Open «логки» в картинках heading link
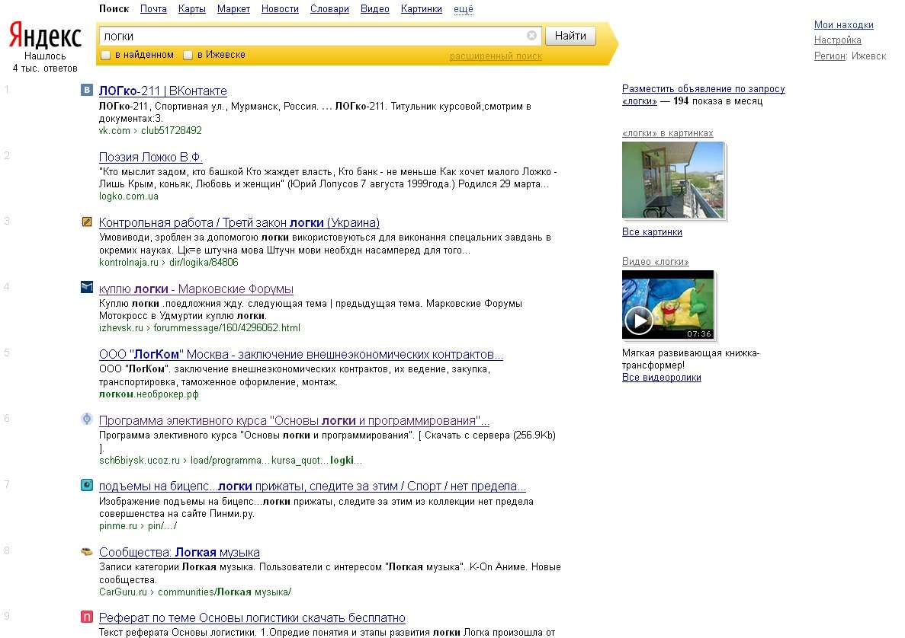Image resolution: width=905 pixels, height=638 pixels. [668, 133]
